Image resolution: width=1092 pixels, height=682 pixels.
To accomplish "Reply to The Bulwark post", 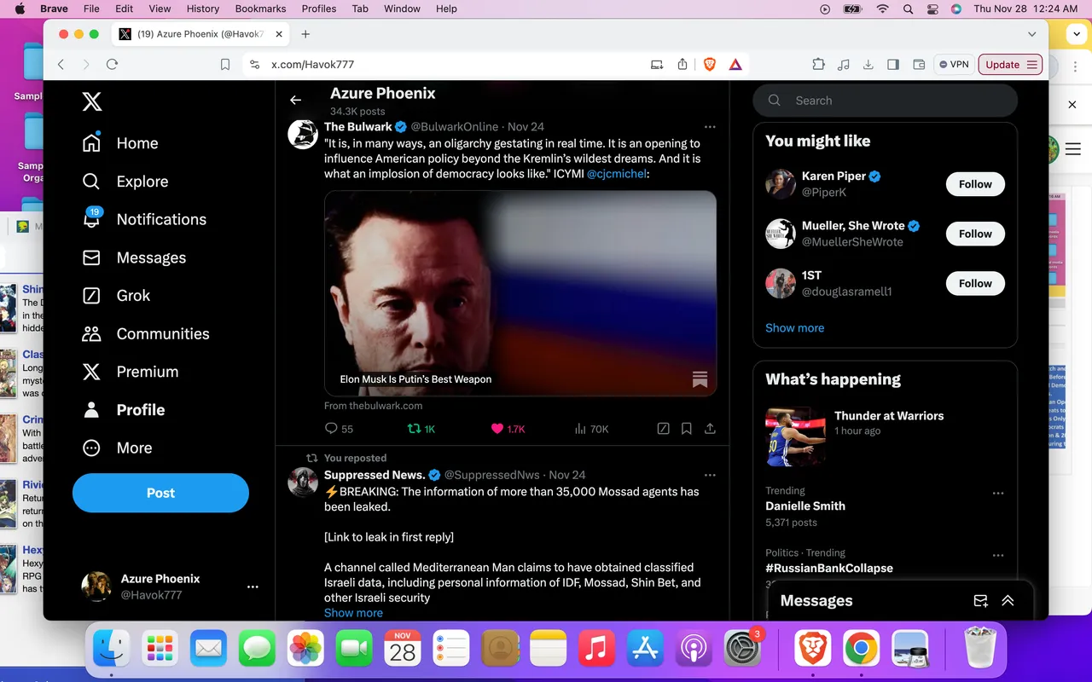I will [339, 429].
